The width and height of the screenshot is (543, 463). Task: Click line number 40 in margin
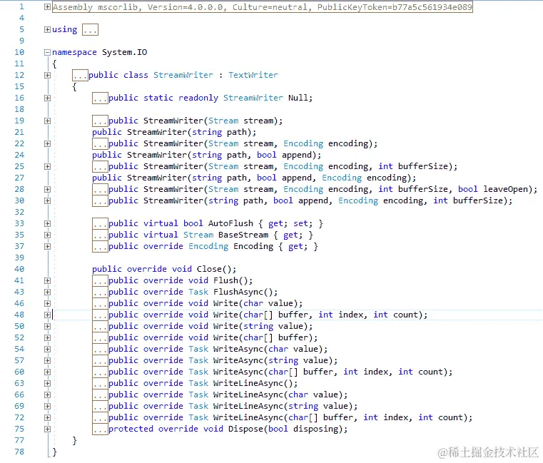(19, 269)
